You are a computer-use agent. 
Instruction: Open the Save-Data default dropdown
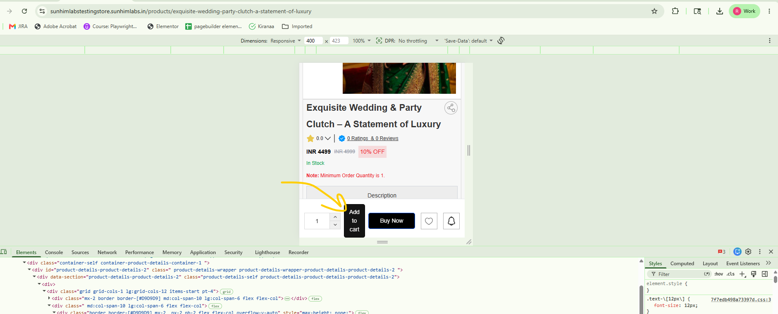pos(468,41)
